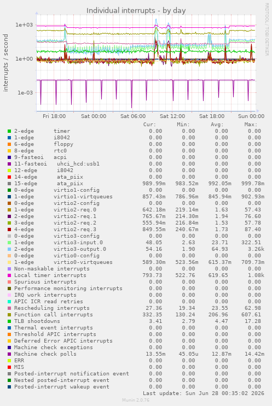Click the graph title Individual interrupts - by day
Image resolution: width=272 pixels, height=406 pixels.
click(x=136, y=10)
